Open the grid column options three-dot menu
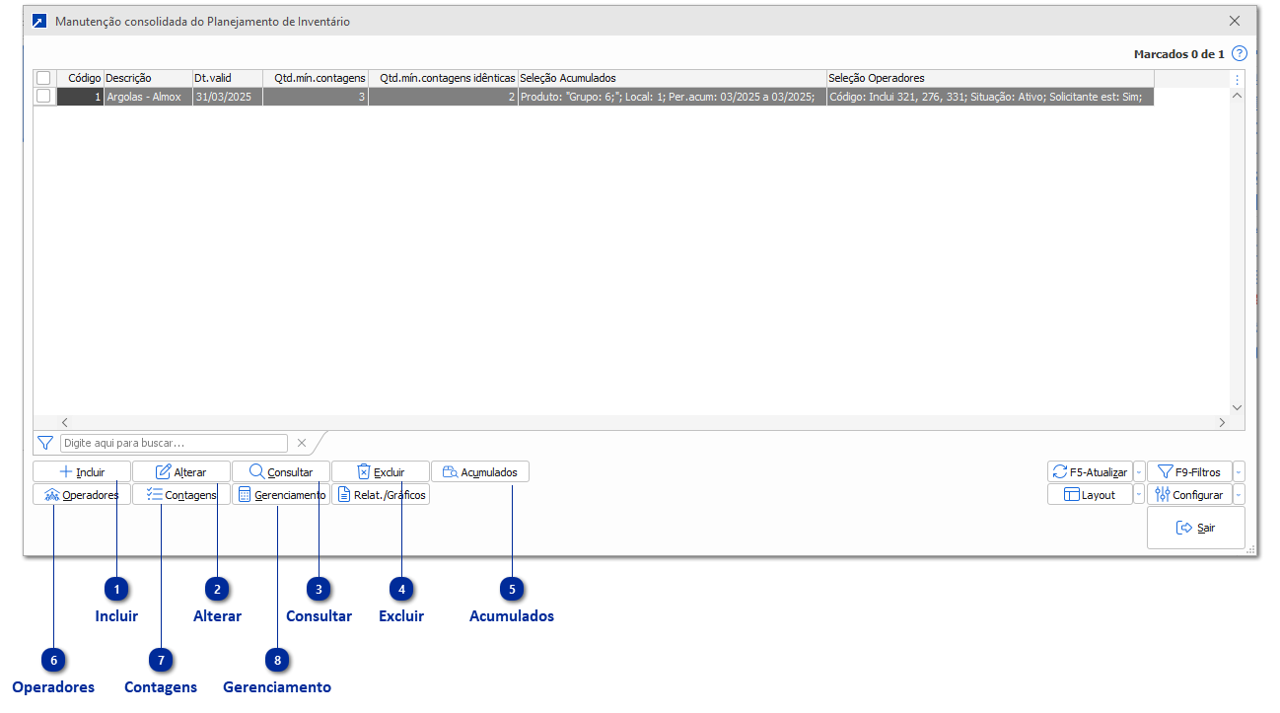The width and height of the screenshot is (1280, 713). pyautogui.click(x=1237, y=79)
